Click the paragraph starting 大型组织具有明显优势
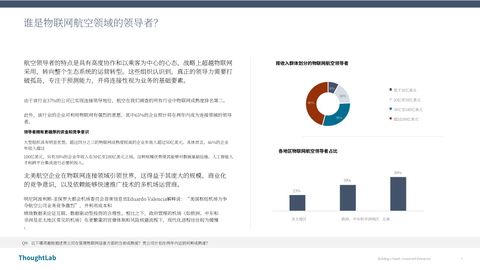 (x=126, y=145)
